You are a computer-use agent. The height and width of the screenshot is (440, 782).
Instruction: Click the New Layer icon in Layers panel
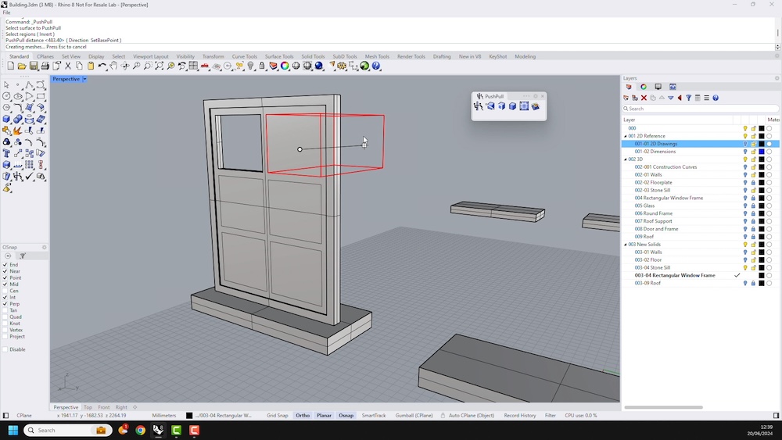626,98
